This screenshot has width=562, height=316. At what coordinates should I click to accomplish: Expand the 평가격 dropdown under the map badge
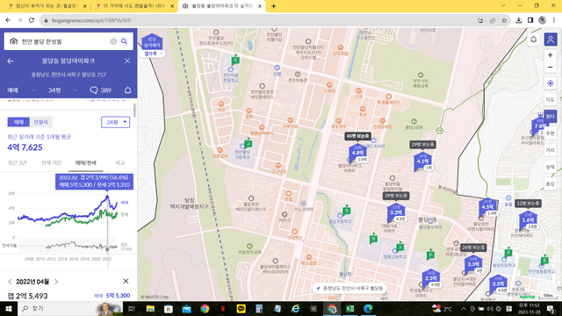152,54
